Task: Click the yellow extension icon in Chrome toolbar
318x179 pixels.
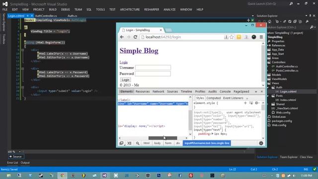Action: click(x=239, y=37)
